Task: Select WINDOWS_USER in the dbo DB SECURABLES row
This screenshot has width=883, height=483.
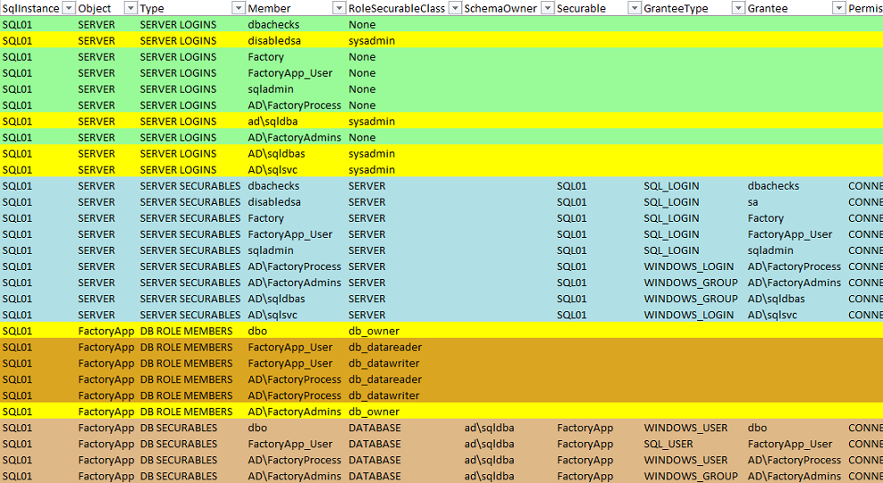Action: click(685, 428)
